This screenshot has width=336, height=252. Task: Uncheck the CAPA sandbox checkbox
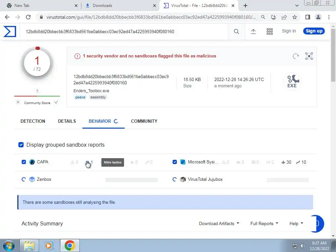tap(24, 162)
